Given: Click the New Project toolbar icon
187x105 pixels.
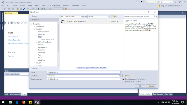Looking at the screenshot, I should coord(13,9).
